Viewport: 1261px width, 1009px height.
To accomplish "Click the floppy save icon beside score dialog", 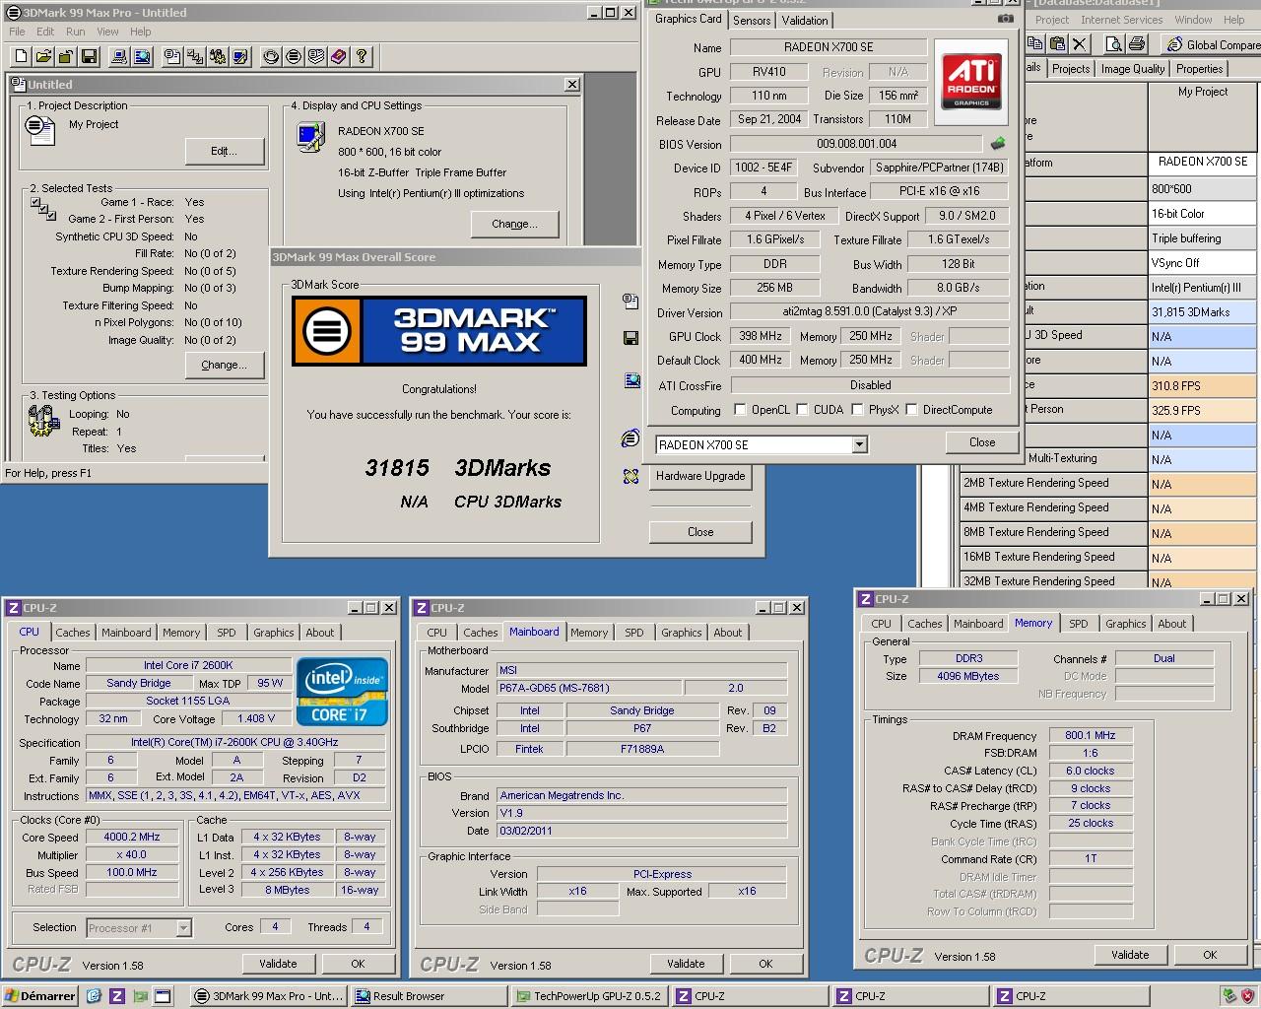I will 630,338.
